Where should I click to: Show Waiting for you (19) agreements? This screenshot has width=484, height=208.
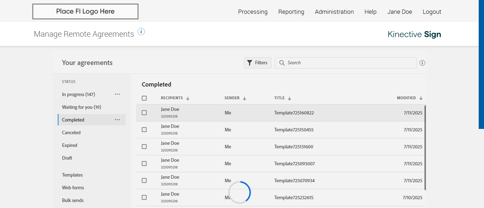click(x=81, y=107)
